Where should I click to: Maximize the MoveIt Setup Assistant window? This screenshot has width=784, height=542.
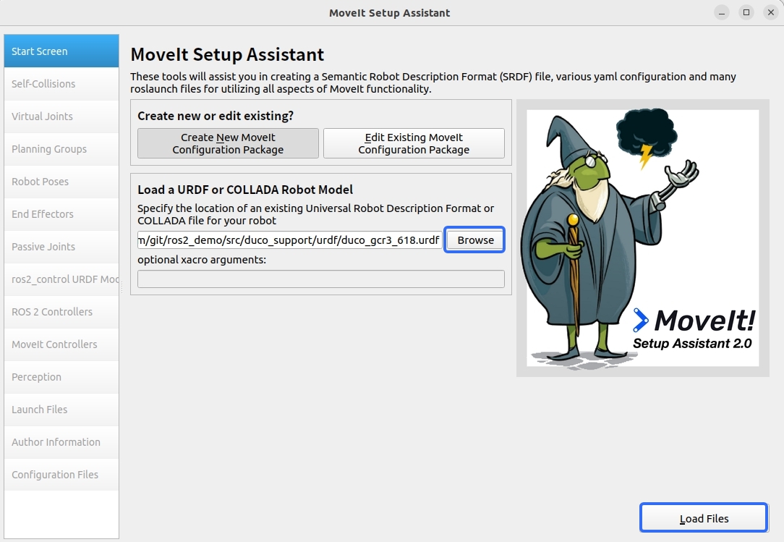pos(746,13)
